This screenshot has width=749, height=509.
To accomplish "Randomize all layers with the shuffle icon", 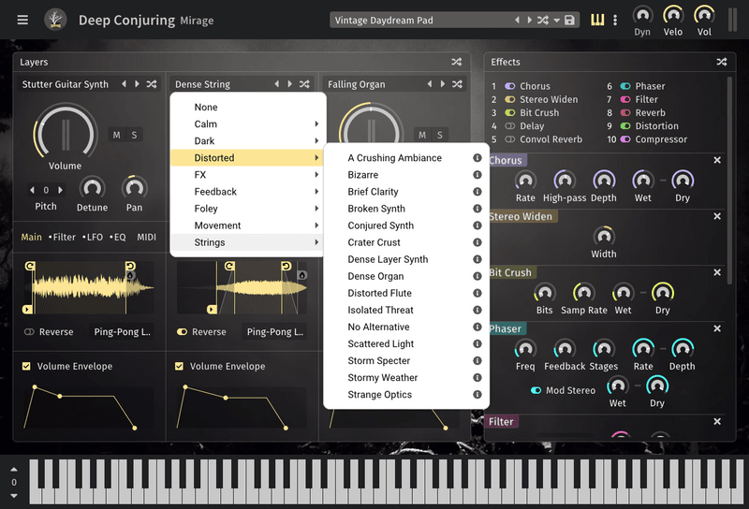I will tap(457, 62).
